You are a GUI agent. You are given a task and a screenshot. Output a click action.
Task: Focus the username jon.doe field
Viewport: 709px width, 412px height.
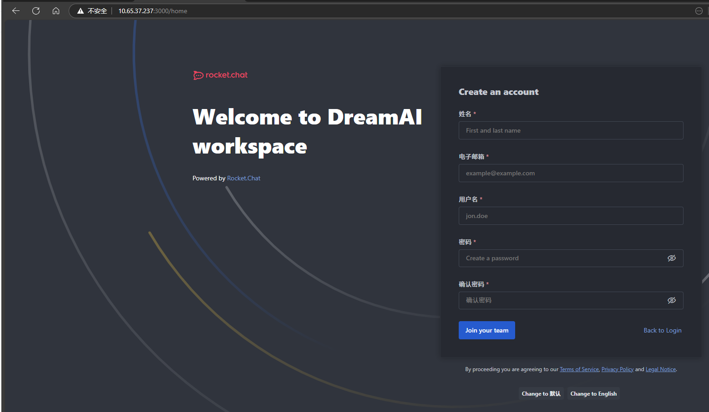571,216
